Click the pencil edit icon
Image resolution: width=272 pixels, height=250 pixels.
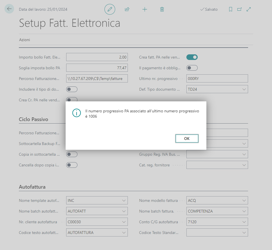(110, 9)
